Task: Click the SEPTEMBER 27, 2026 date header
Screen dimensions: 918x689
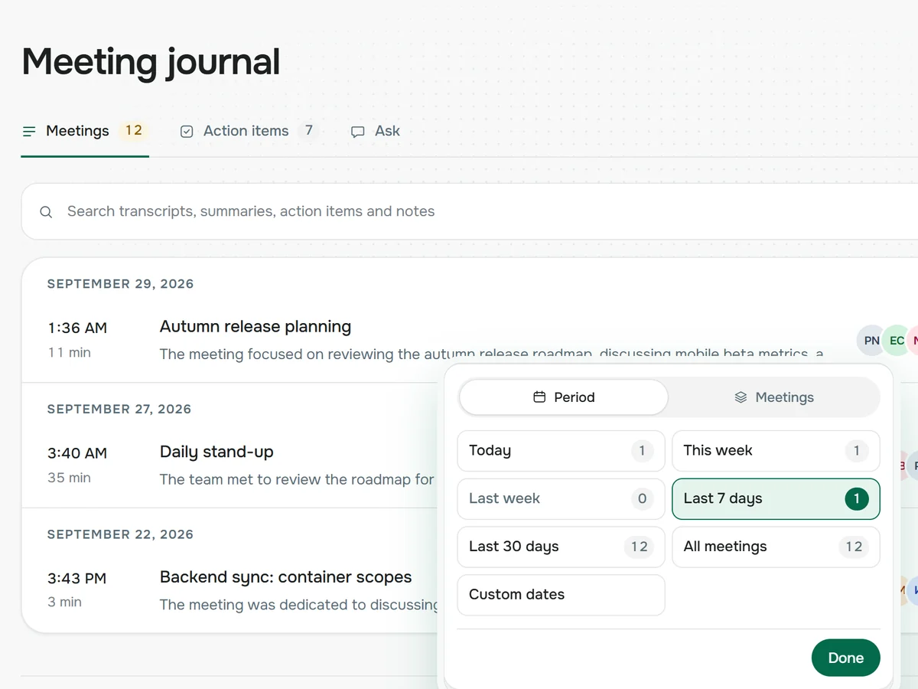Action: click(119, 410)
